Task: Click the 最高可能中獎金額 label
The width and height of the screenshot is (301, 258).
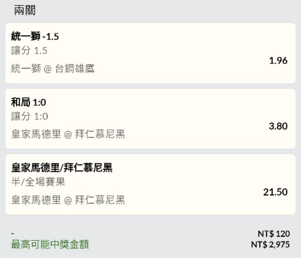Action: [50, 244]
